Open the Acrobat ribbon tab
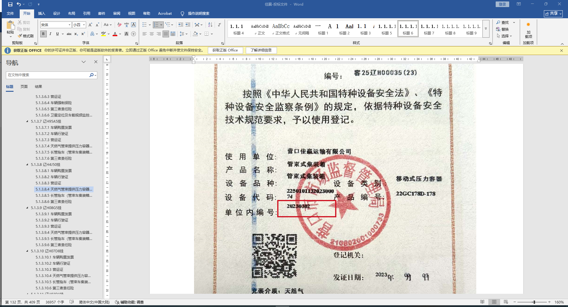The width and height of the screenshot is (568, 307). coord(165,14)
